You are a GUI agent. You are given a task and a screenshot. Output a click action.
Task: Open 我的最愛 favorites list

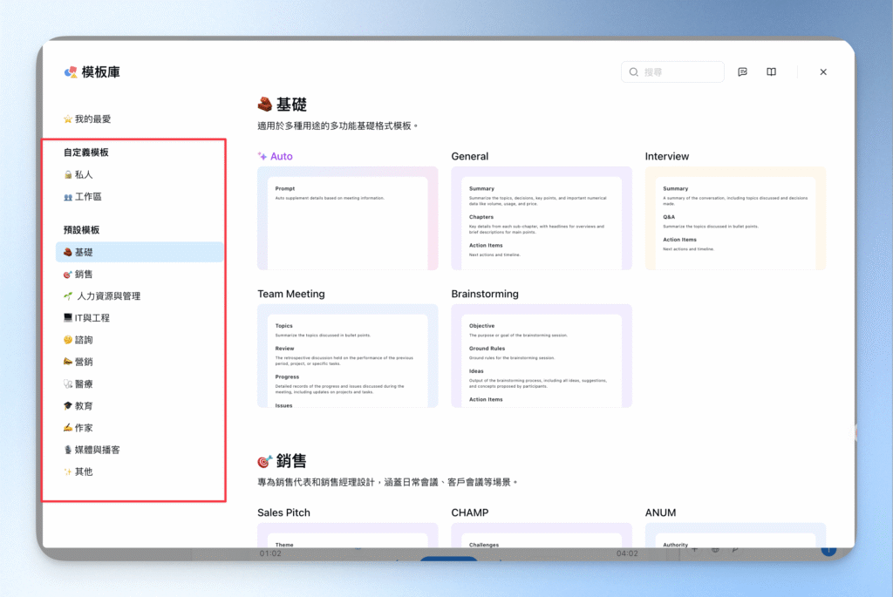tap(87, 119)
